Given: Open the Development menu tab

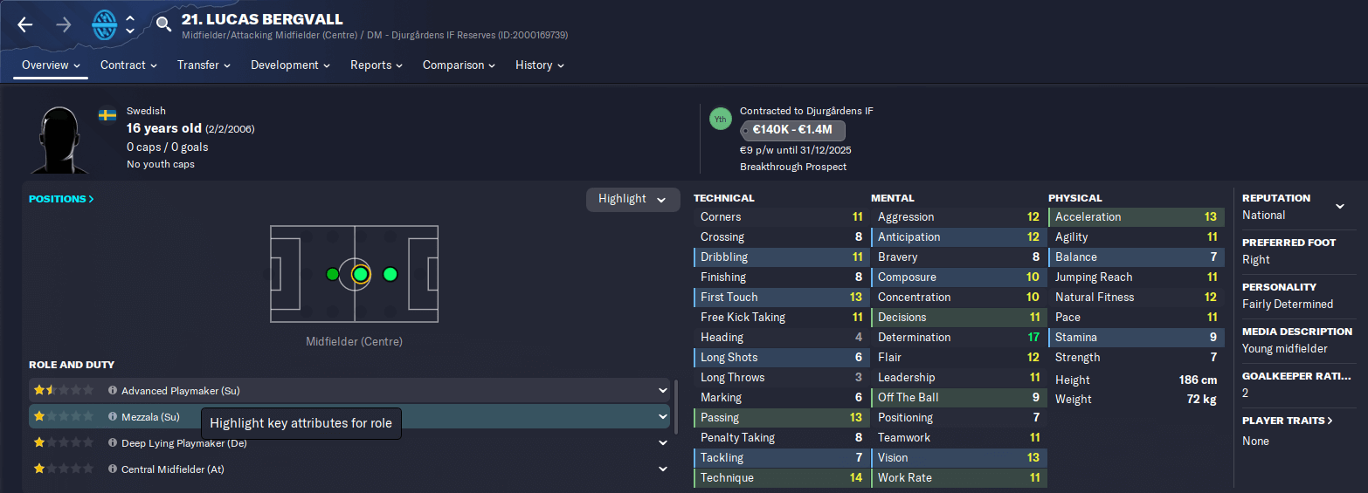Looking at the screenshot, I should click(290, 65).
